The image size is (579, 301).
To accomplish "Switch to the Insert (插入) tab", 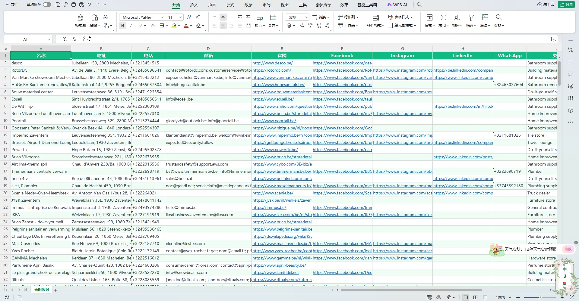I will pos(194,5).
